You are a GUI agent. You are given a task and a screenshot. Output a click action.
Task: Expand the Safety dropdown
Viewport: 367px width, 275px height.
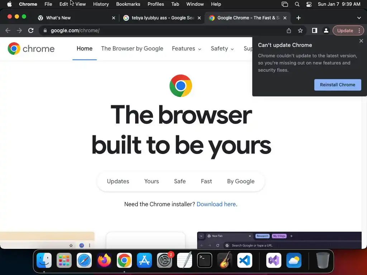[x=222, y=48]
